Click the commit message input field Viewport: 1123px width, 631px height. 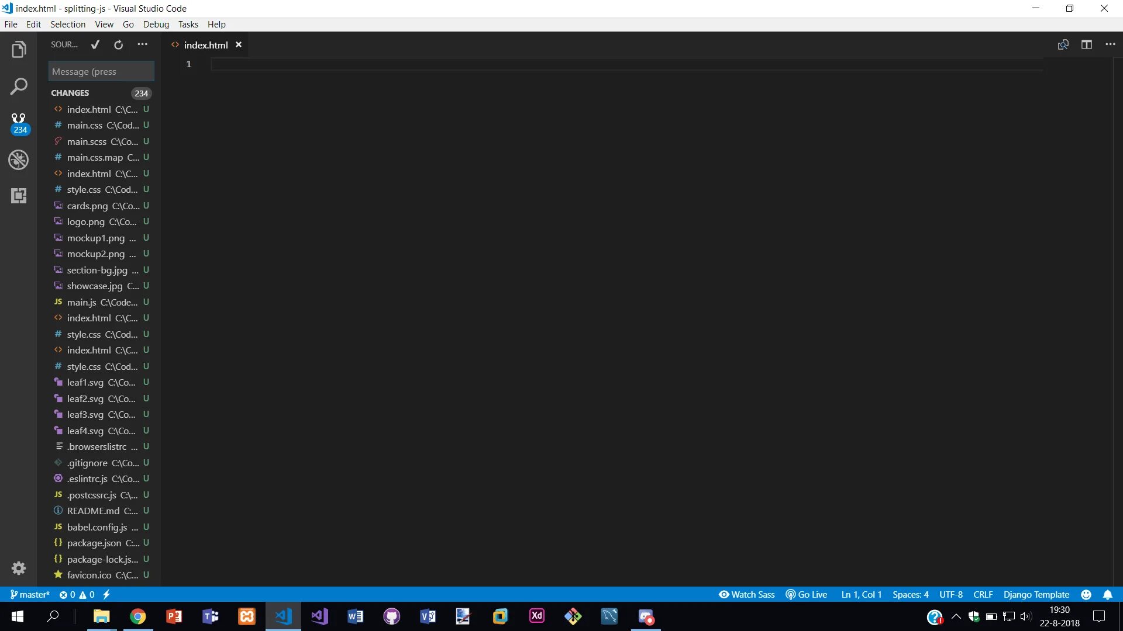click(101, 71)
